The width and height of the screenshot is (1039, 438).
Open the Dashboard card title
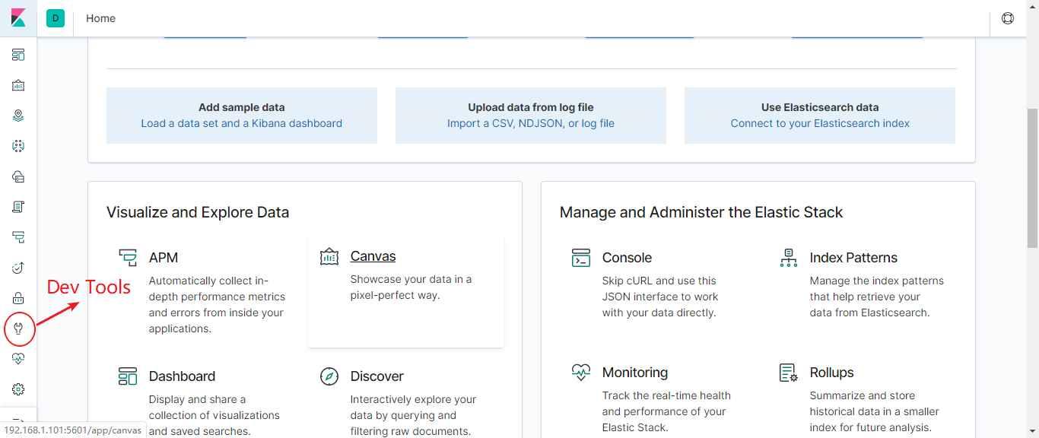(x=182, y=376)
